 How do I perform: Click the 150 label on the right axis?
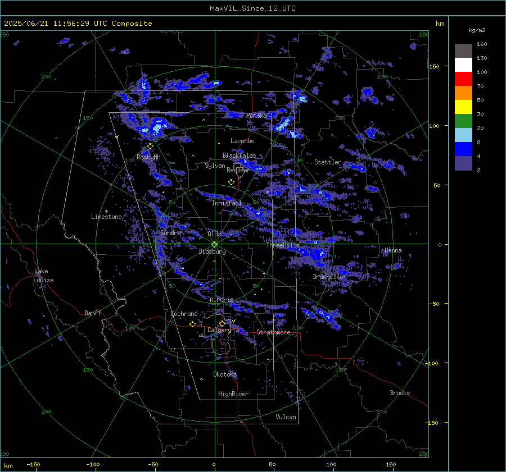click(x=435, y=67)
